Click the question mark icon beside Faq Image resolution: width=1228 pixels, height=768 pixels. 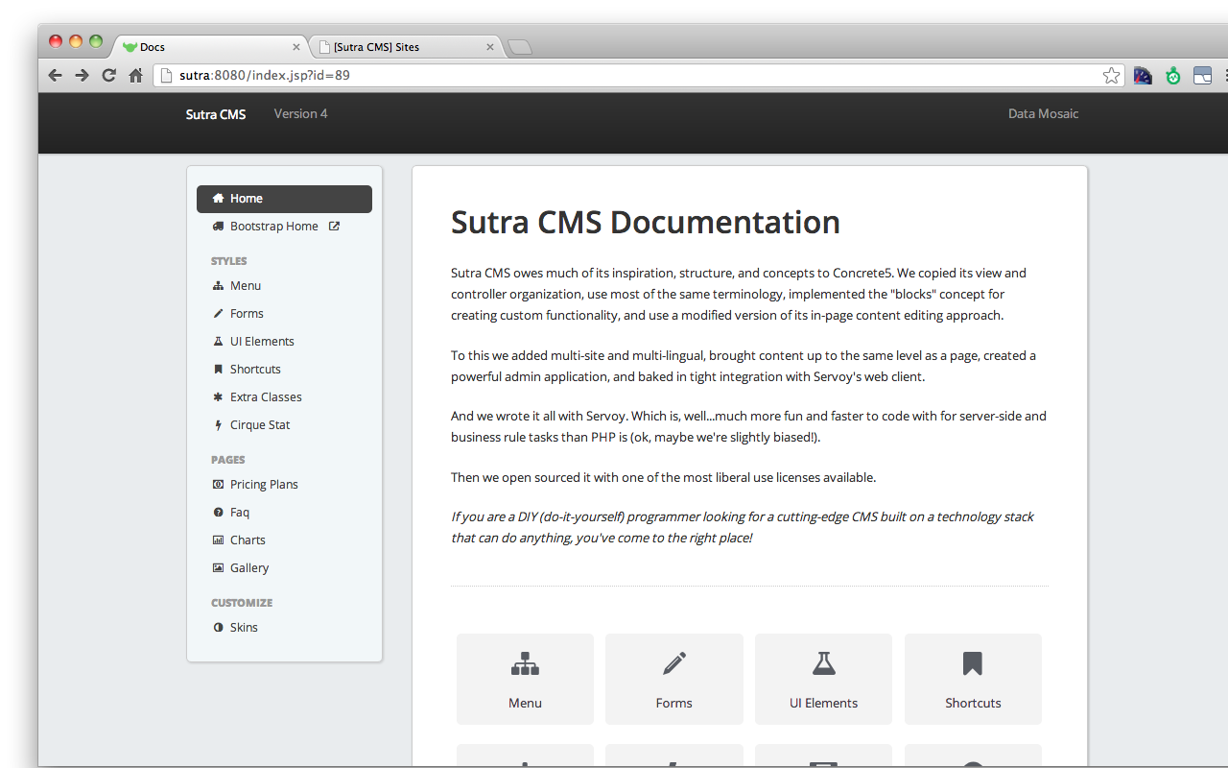218,513
